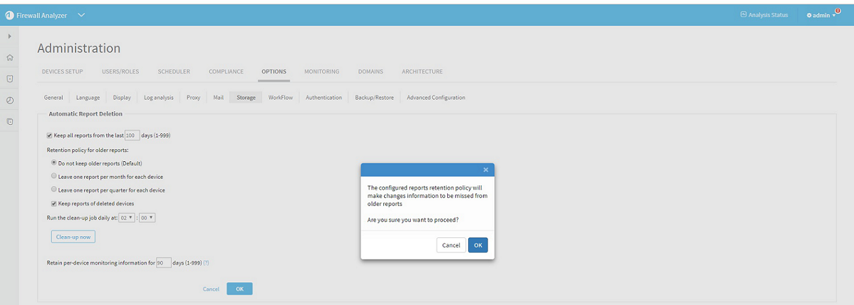
Task: Uncheck 'Keep reports of deleted devices'
Action: 53,204
